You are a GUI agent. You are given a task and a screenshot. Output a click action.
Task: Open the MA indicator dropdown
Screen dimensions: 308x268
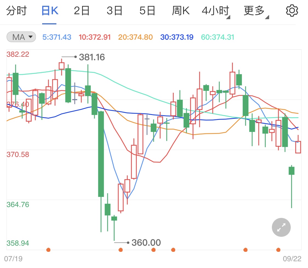point(21,37)
